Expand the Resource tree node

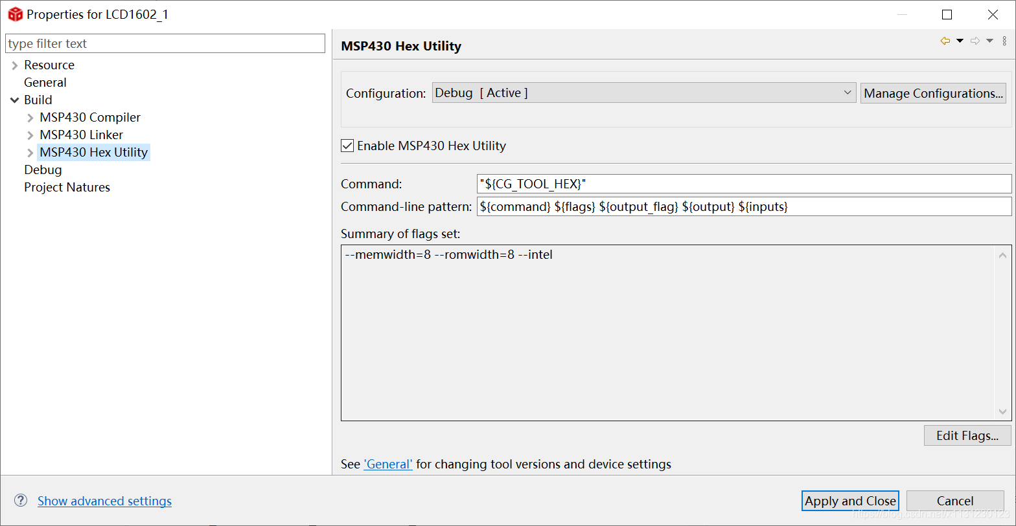click(x=14, y=65)
